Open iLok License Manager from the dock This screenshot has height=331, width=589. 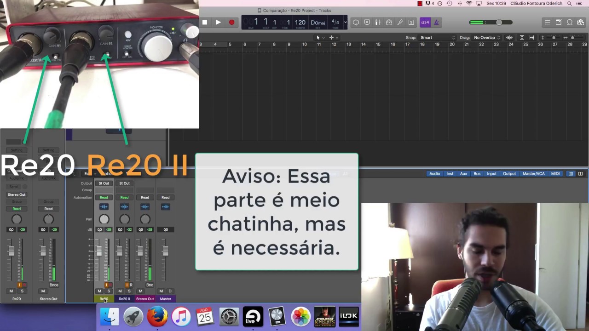(x=349, y=316)
